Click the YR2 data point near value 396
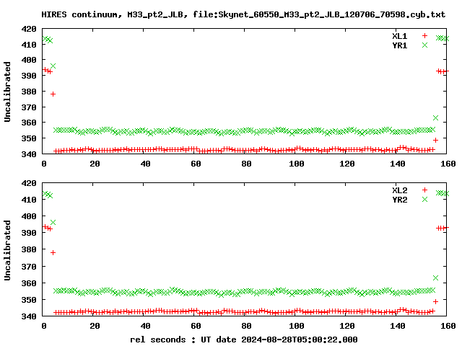Image resolution: width=462 pixels, height=346 pixels. pos(53,223)
